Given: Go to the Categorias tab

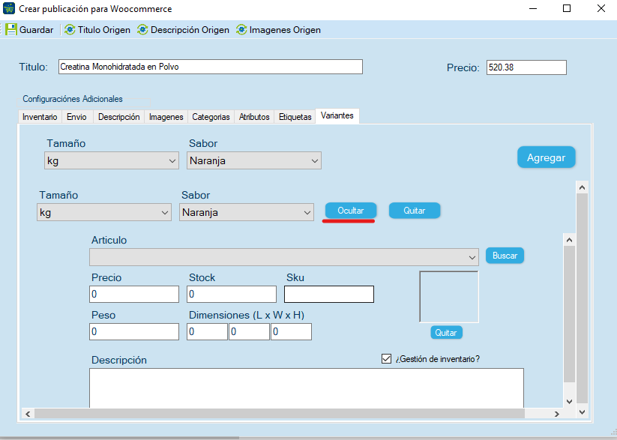Looking at the screenshot, I should [x=211, y=117].
